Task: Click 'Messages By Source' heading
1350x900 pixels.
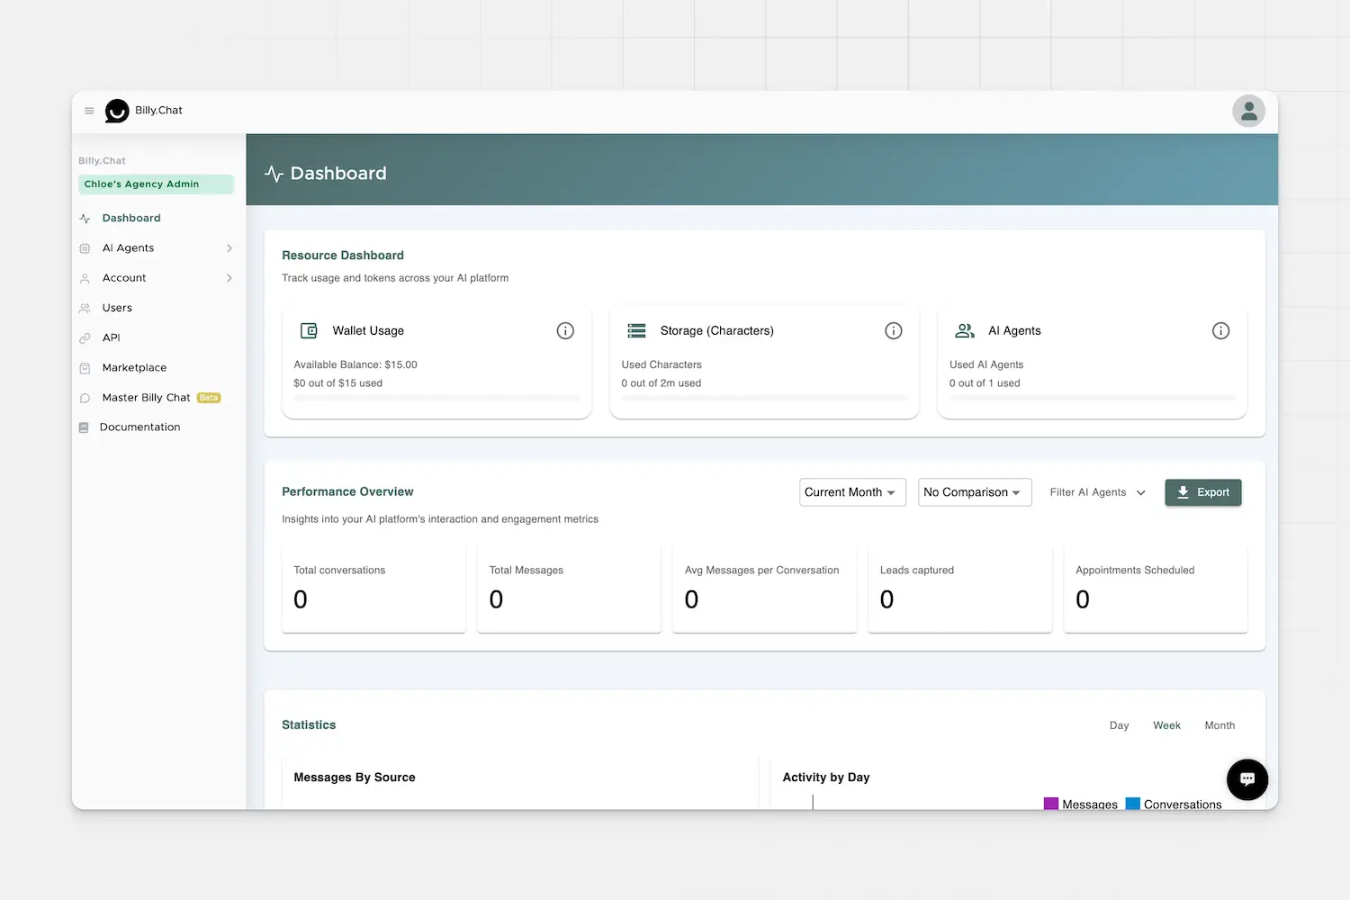Action: click(x=355, y=778)
